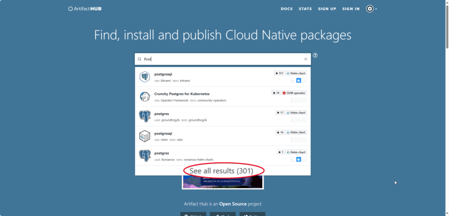Image resolution: width=449 pixels, height=216 pixels.
Task: Click the 11 stars badge
Action: tap(280, 112)
